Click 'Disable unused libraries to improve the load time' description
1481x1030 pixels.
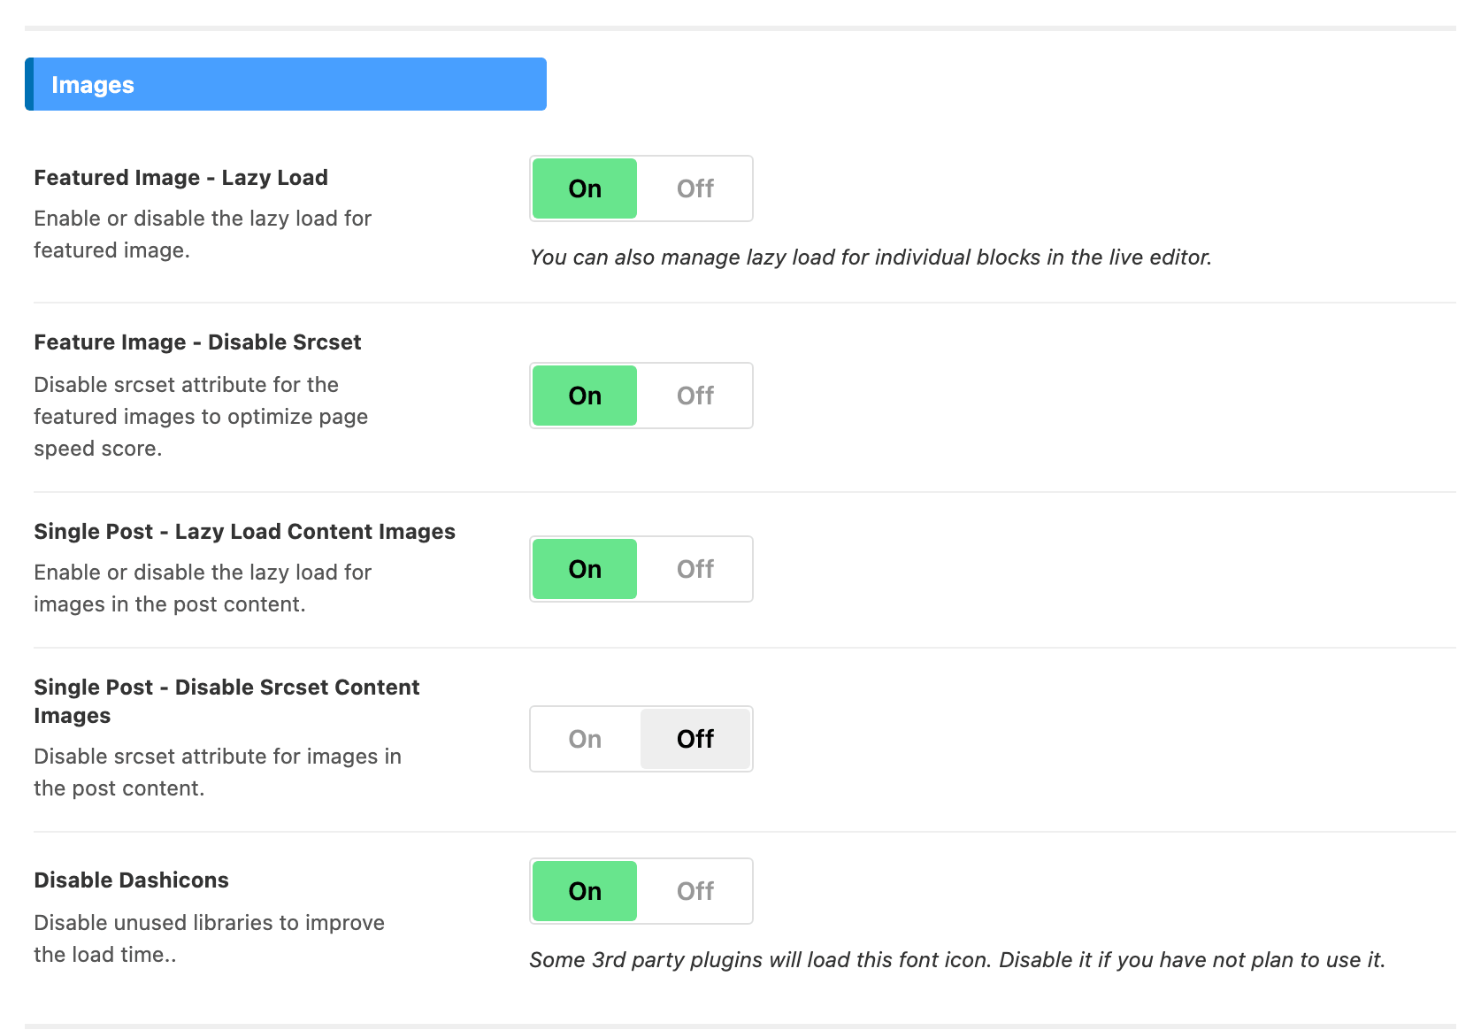209,939
